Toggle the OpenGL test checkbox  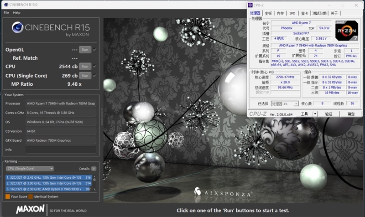point(95,49)
